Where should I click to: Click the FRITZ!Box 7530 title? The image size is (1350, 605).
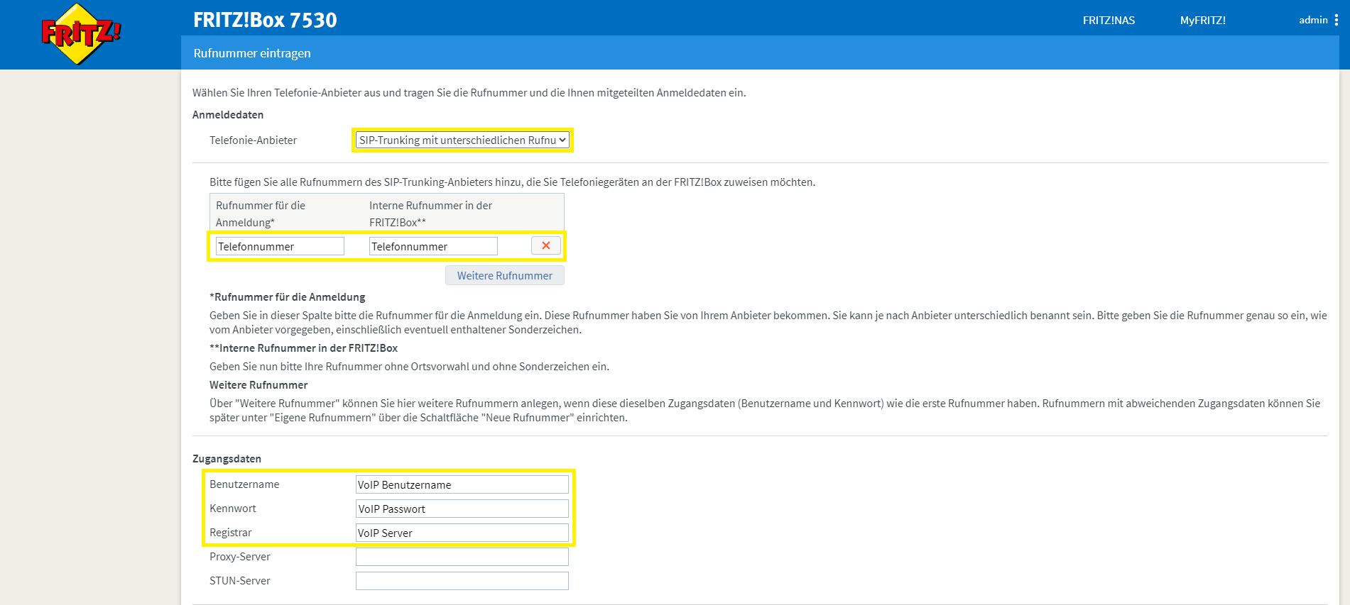pyautogui.click(x=265, y=20)
